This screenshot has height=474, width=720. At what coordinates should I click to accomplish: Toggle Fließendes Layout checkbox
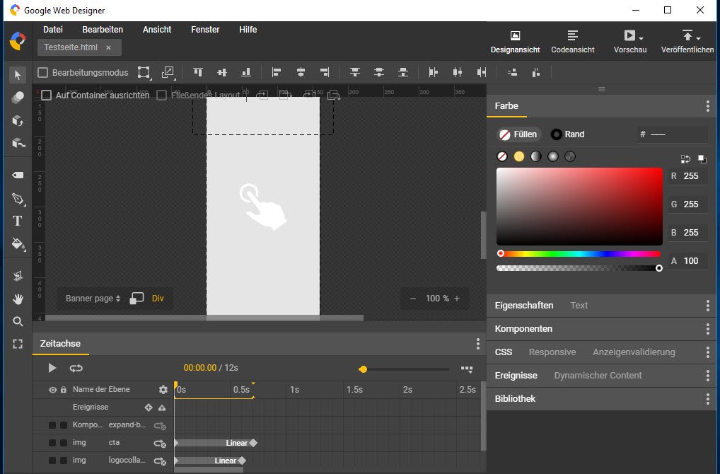(162, 95)
